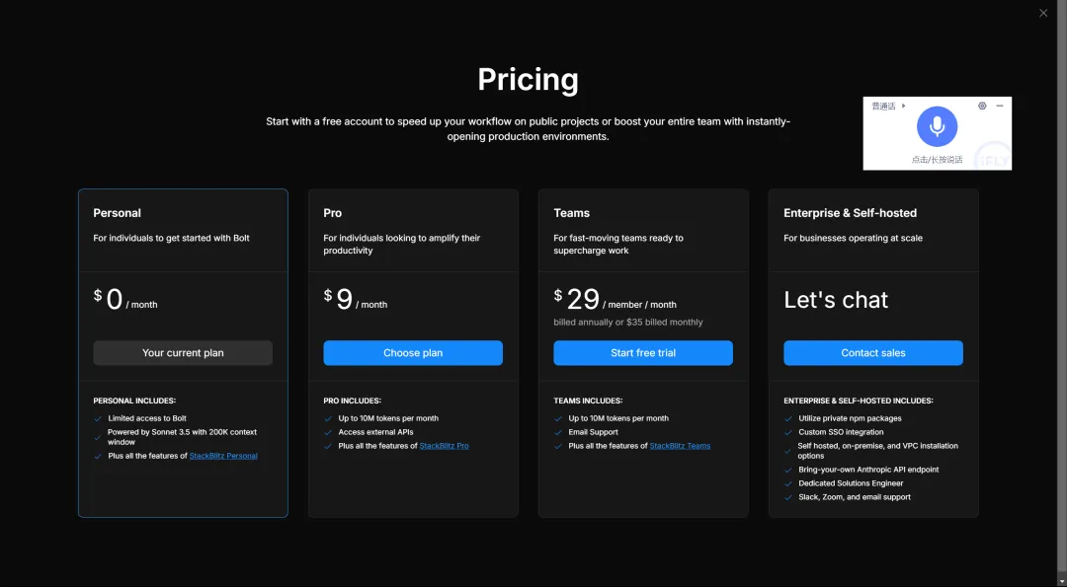The height and width of the screenshot is (587, 1067).
Task: Open the StackBlitz Pro link
Action: [x=444, y=446]
